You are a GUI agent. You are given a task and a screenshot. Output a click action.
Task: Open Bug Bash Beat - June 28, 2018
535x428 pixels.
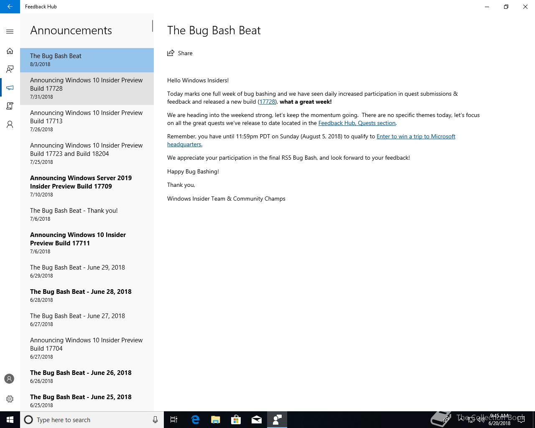pos(87,296)
